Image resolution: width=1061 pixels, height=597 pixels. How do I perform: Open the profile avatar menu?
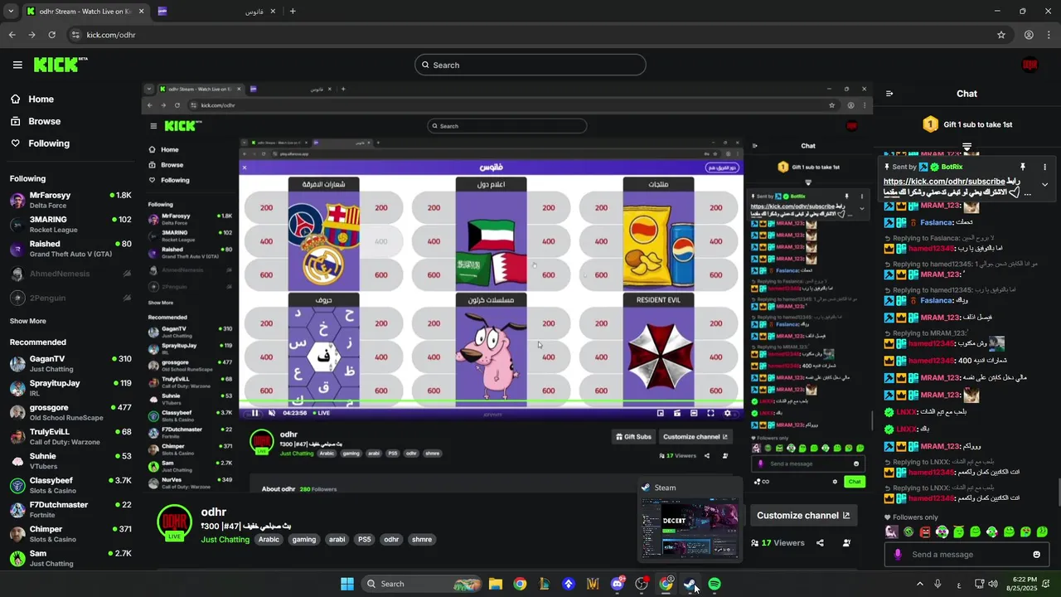point(1030,65)
